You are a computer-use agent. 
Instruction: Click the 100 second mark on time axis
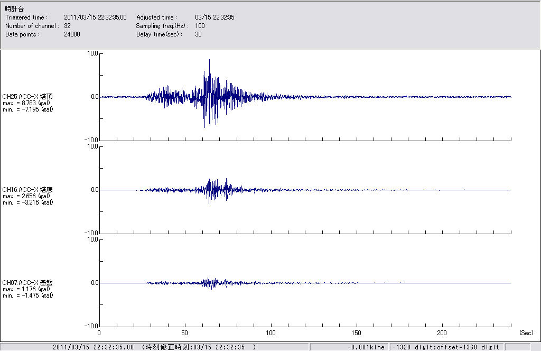click(270, 333)
